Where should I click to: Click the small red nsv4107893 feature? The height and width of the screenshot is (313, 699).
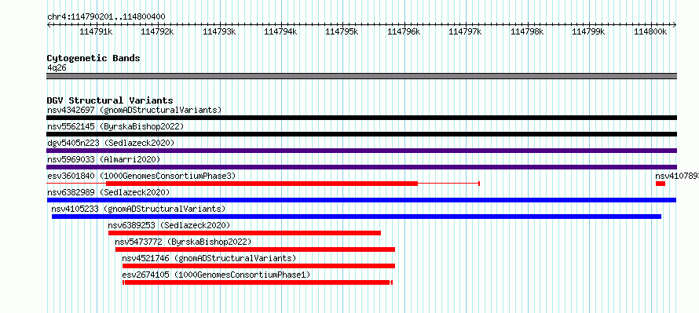tap(661, 184)
